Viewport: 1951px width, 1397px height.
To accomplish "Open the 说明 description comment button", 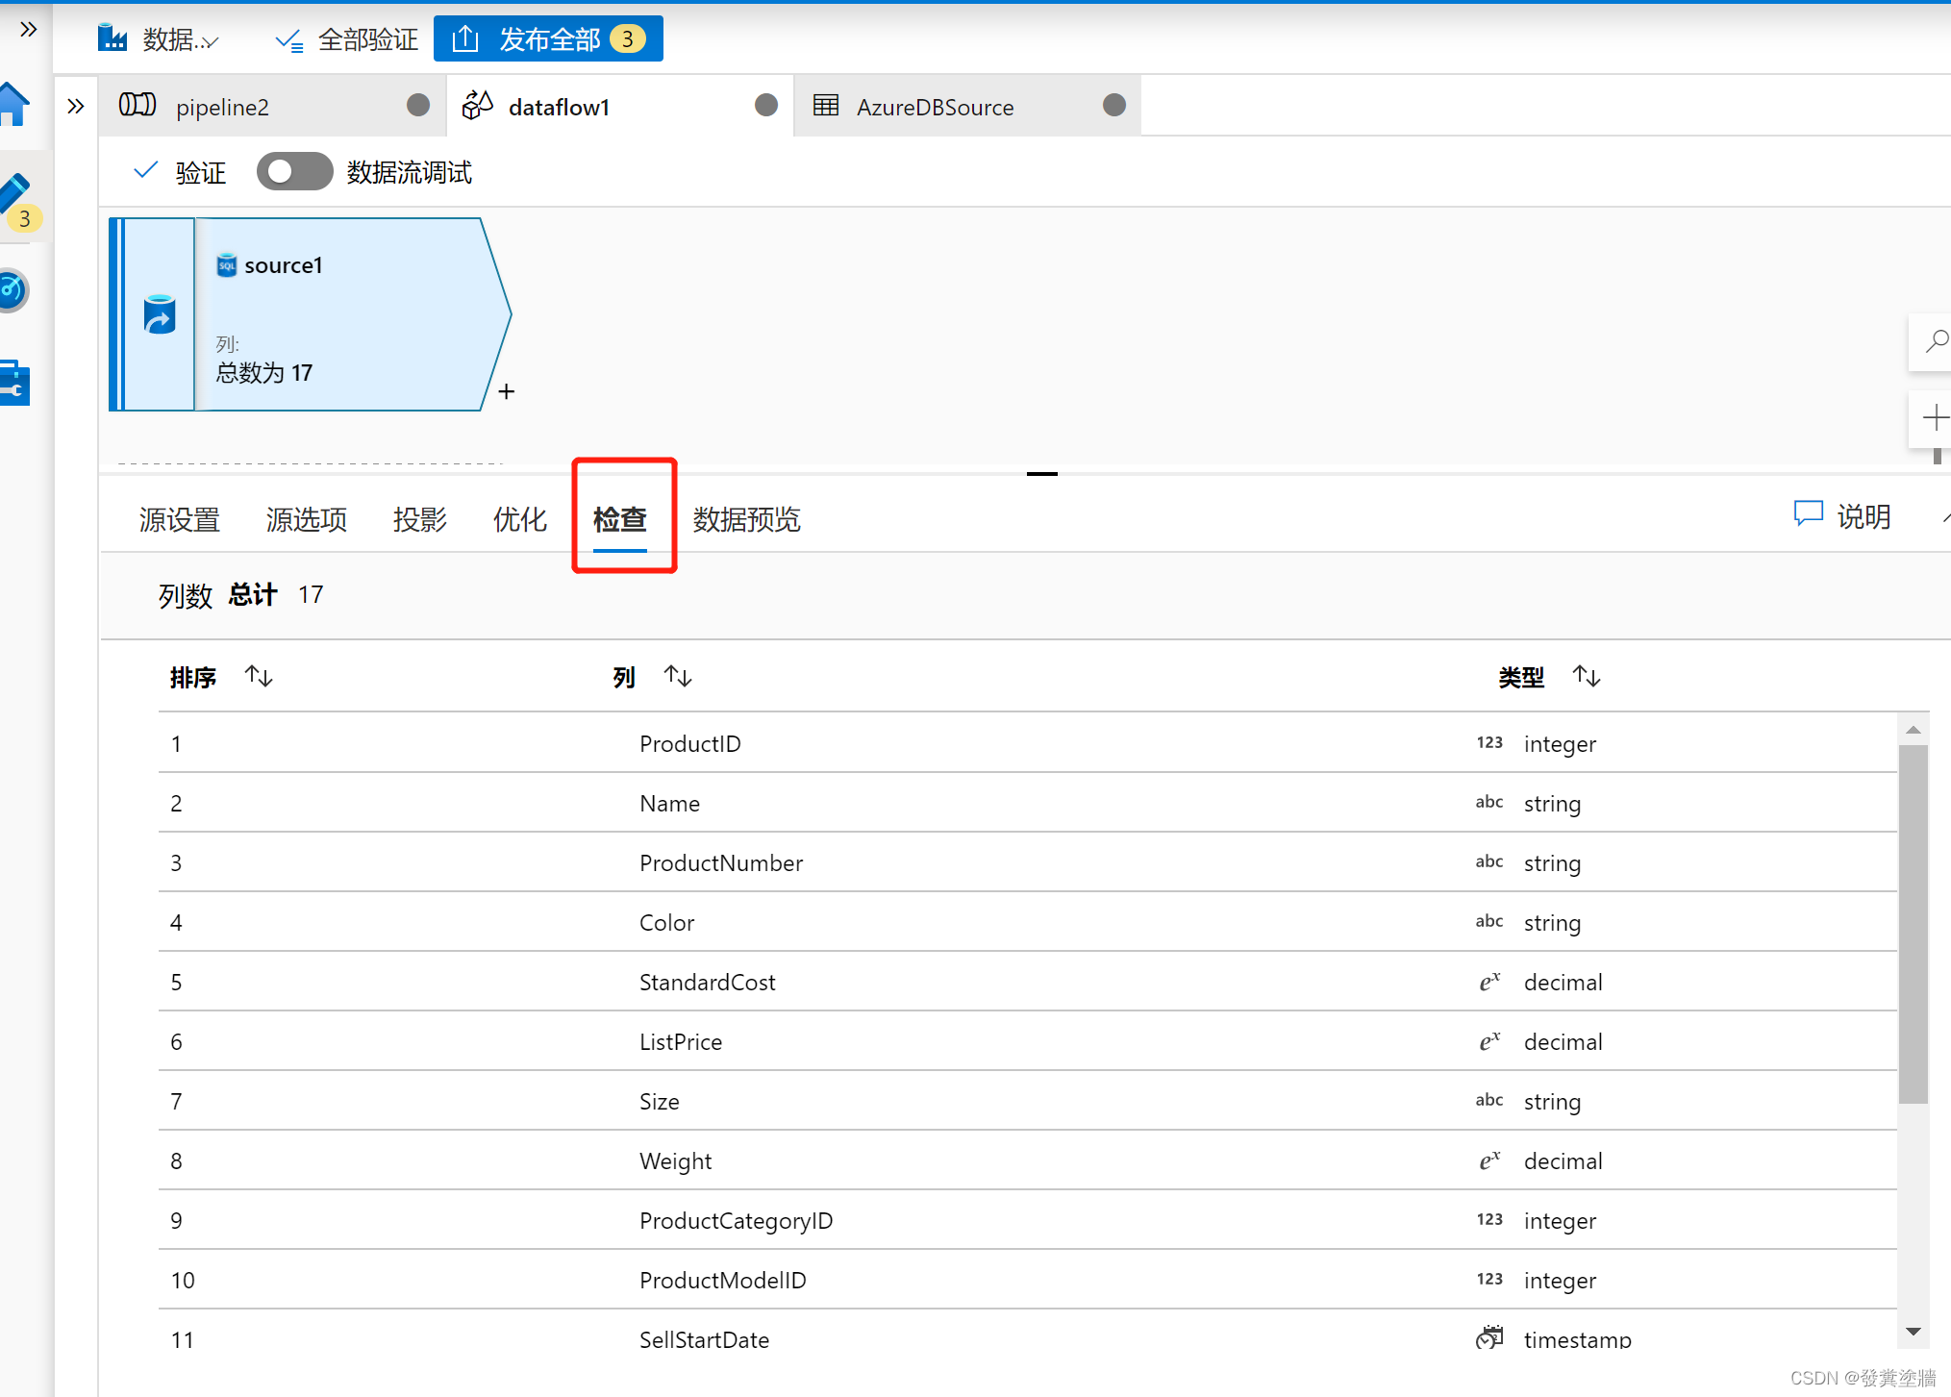I will click(x=1843, y=516).
